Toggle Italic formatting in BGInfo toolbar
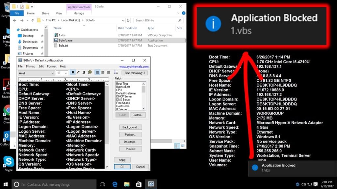The image size is (337, 189). click(x=78, y=72)
